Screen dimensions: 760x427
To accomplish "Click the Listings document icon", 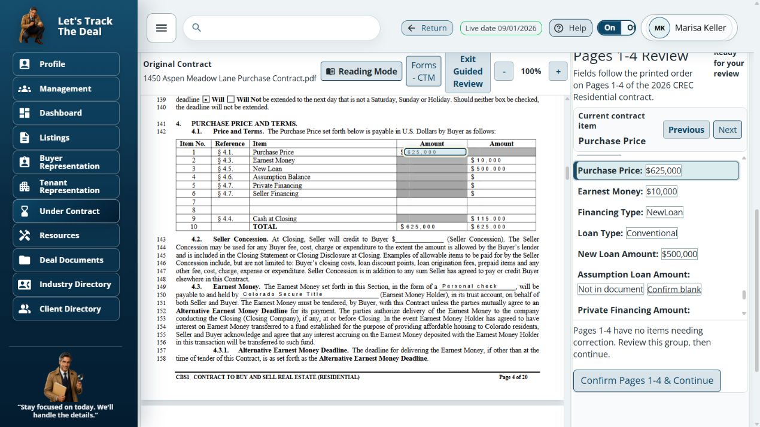I will (25, 138).
